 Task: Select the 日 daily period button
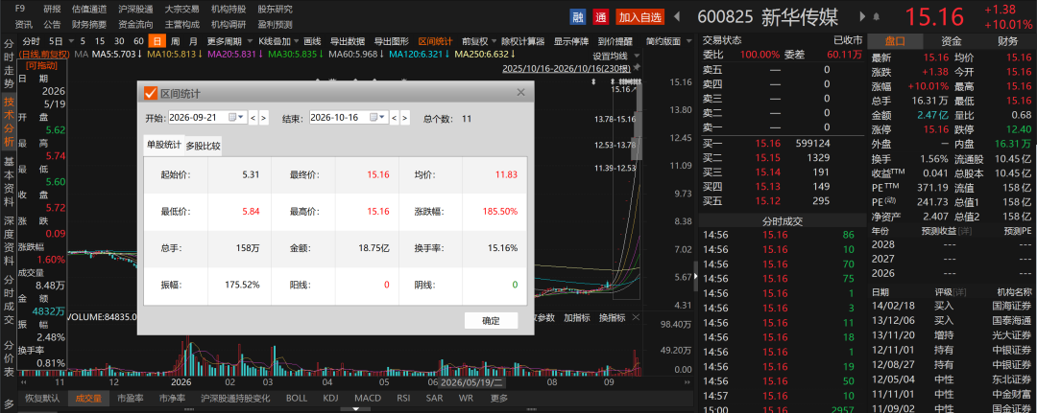pyautogui.click(x=157, y=41)
